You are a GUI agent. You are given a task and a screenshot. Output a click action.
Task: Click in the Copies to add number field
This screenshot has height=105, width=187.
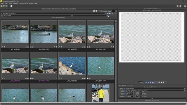113,11
